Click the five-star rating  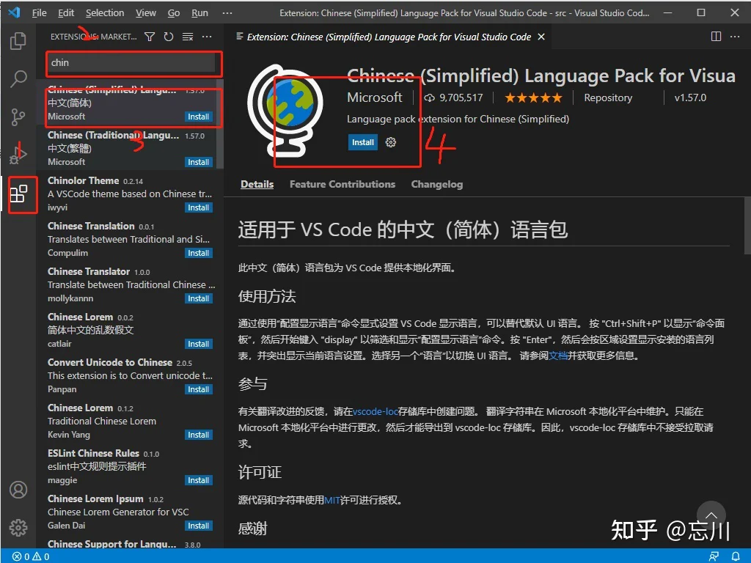tap(534, 97)
